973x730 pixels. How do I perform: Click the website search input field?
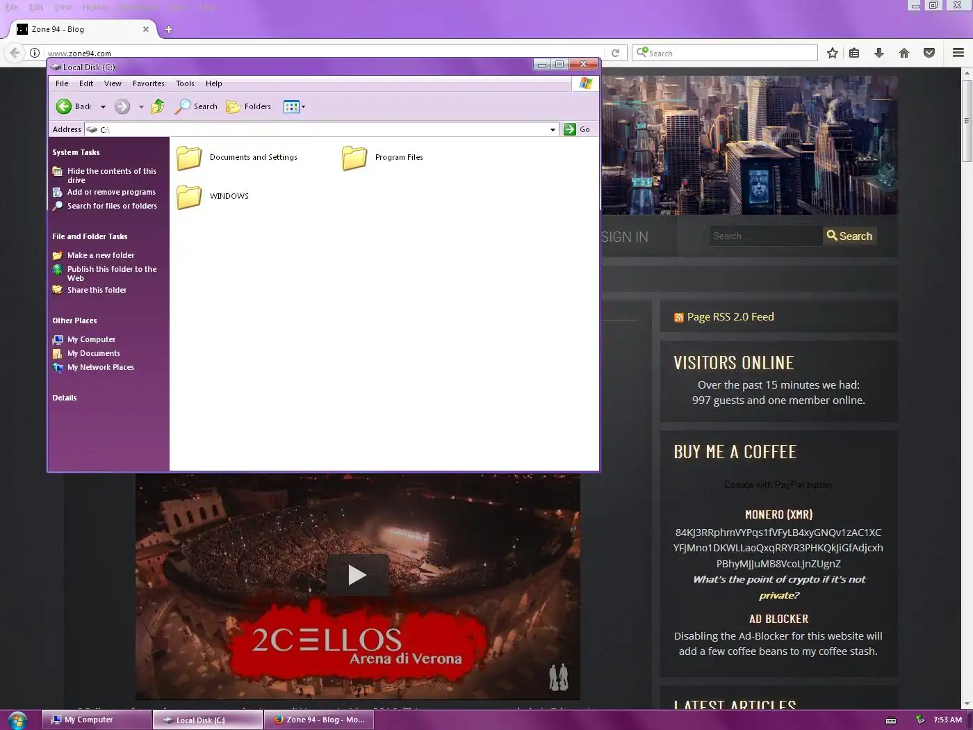click(765, 236)
